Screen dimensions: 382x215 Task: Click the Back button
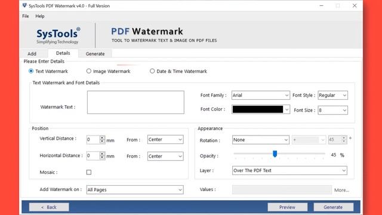(49, 207)
